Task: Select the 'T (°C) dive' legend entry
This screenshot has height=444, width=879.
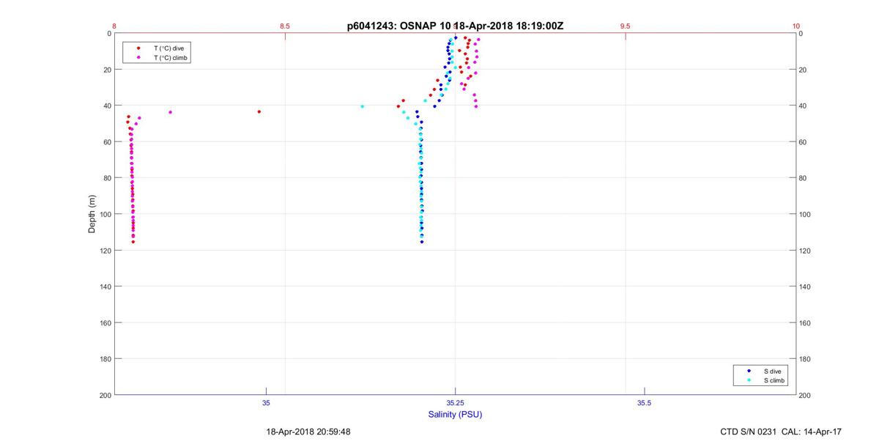Action: (x=168, y=48)
